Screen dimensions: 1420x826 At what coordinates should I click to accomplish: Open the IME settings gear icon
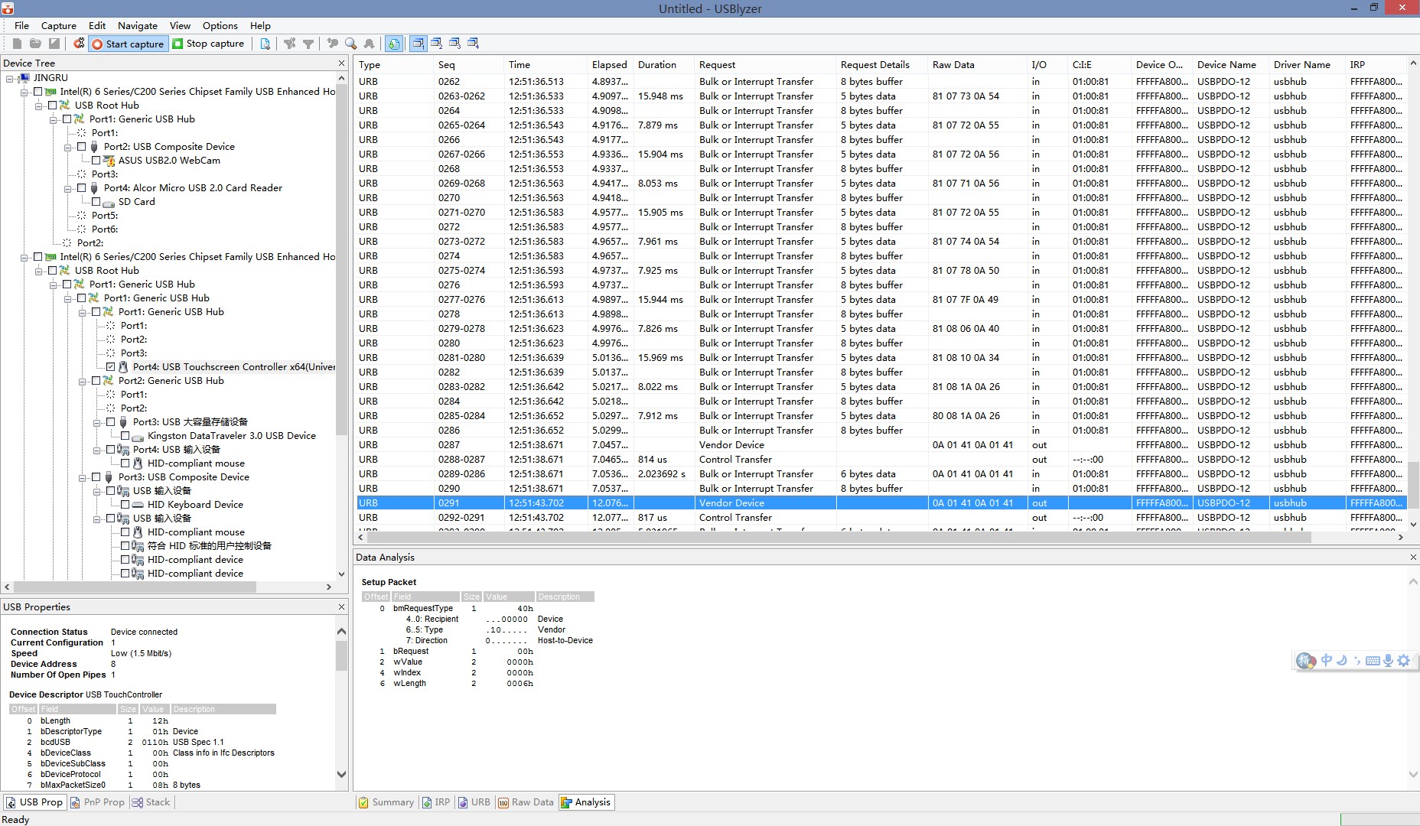(1403, 660)
